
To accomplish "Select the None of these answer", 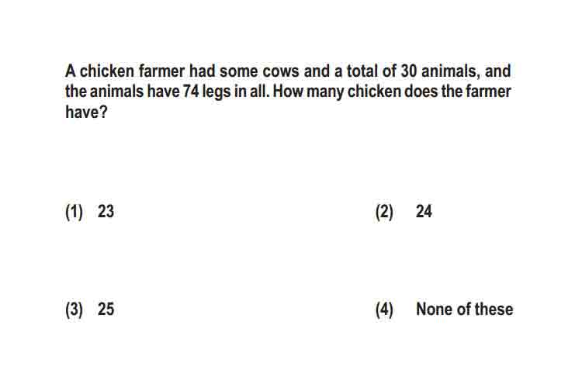I will pyautogui.click(x=464, y=309).
